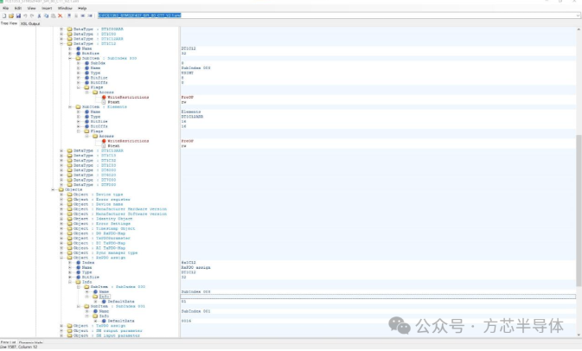
Task: Click the value 0016 in the right pane
Action: (186, 321)
